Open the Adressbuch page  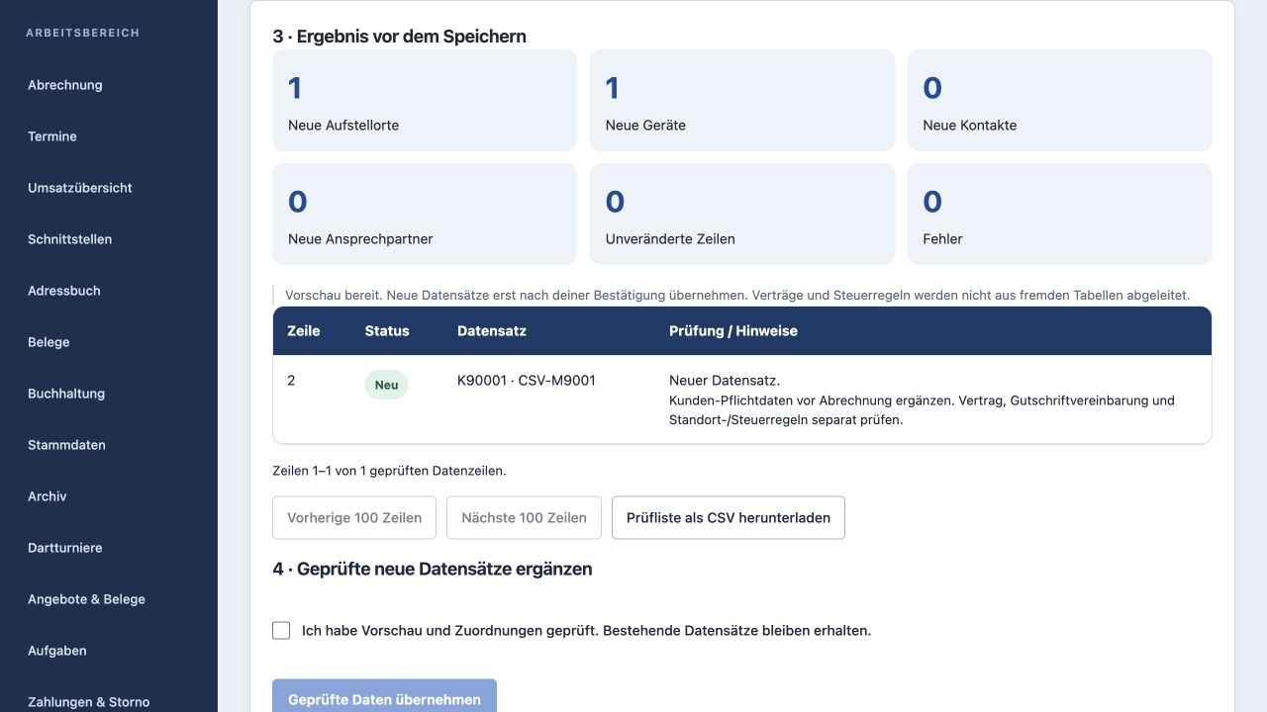coord(63,291)
